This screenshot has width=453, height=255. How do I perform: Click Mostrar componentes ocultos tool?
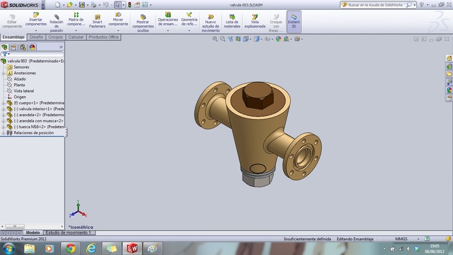click(x=143, y=23)
